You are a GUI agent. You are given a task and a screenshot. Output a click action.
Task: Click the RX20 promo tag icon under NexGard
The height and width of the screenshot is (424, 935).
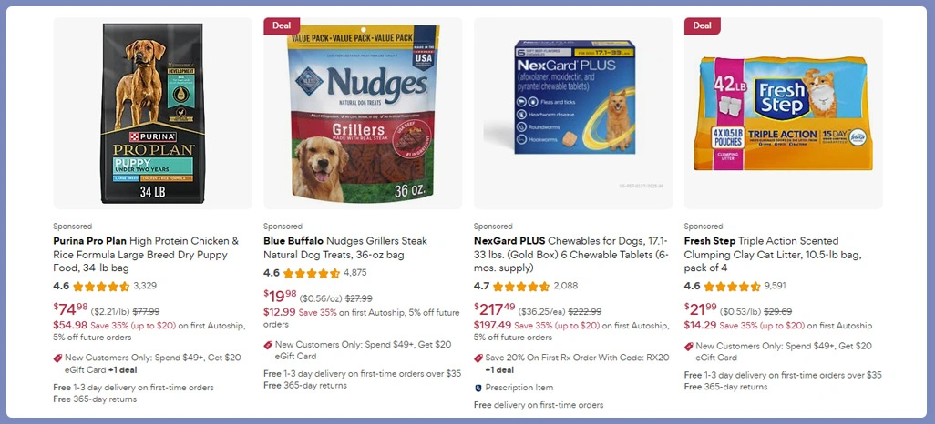coord(478,358)
